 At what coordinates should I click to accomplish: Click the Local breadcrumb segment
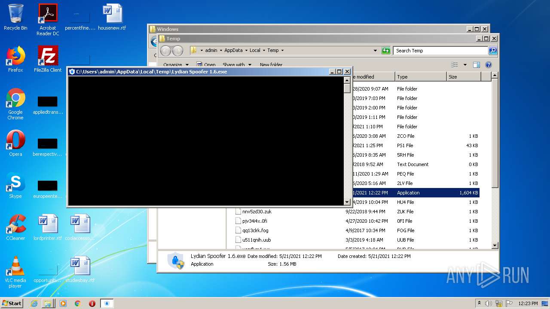[255, 51]
